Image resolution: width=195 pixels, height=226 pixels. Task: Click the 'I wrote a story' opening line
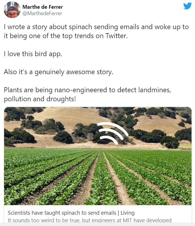pos(96,27)
